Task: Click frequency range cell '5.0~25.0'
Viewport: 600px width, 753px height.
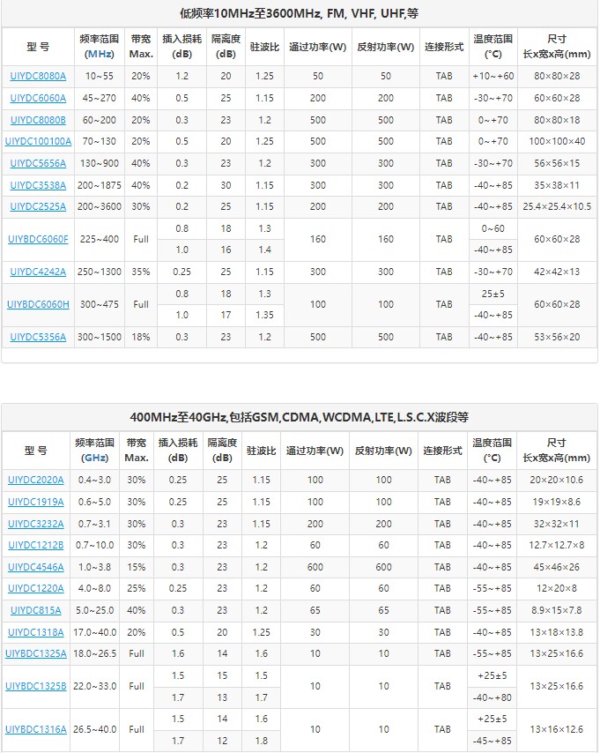Action: (x=94, y=610)
